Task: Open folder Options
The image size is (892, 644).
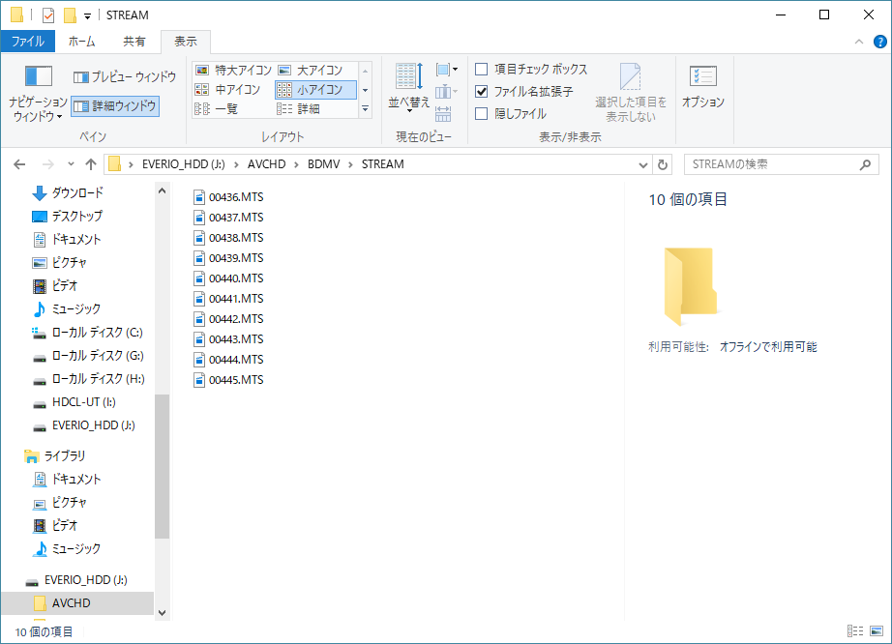Action: [703, 86]
